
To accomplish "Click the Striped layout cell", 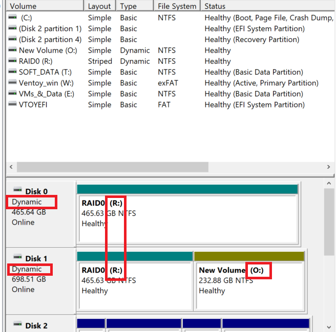I will (100, 61).
